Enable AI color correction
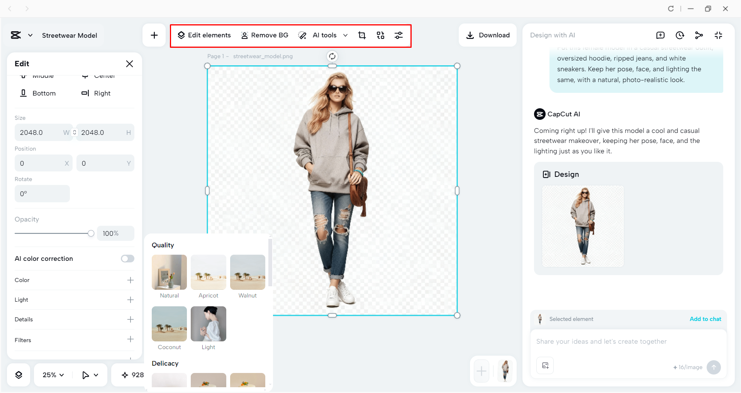Viewport: 741px width, 393px height. click(x=127, y=259)
